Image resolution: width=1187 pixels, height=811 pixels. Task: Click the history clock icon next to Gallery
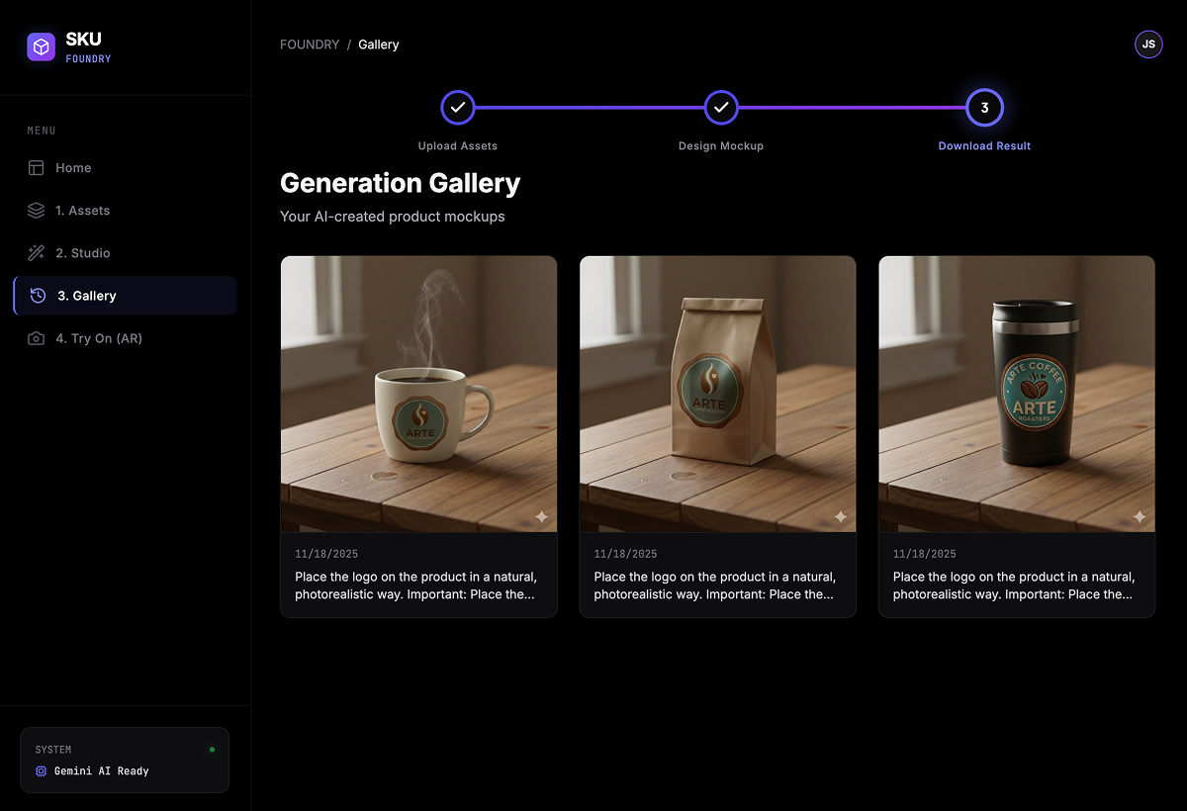(x=37, y=295)
